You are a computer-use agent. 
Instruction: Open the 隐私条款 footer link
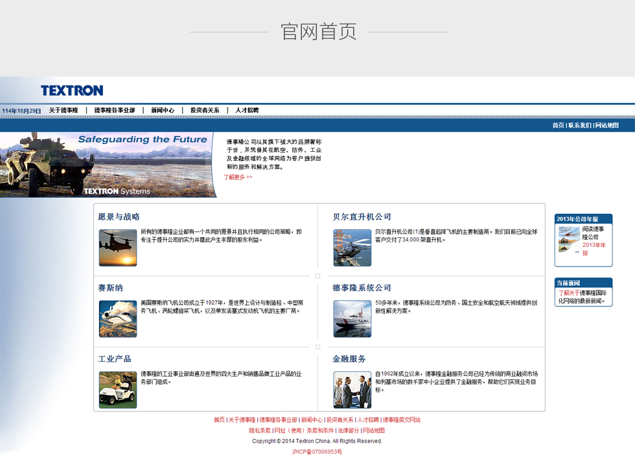click(x=260, y=430)
